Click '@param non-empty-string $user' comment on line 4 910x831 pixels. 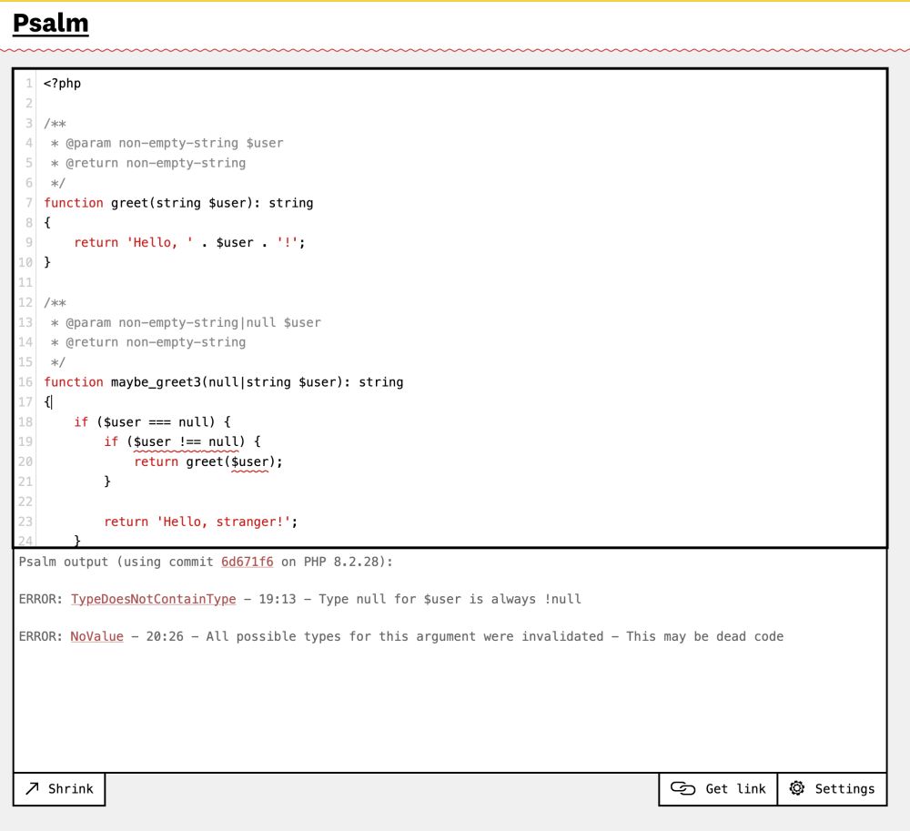(174, 143)
